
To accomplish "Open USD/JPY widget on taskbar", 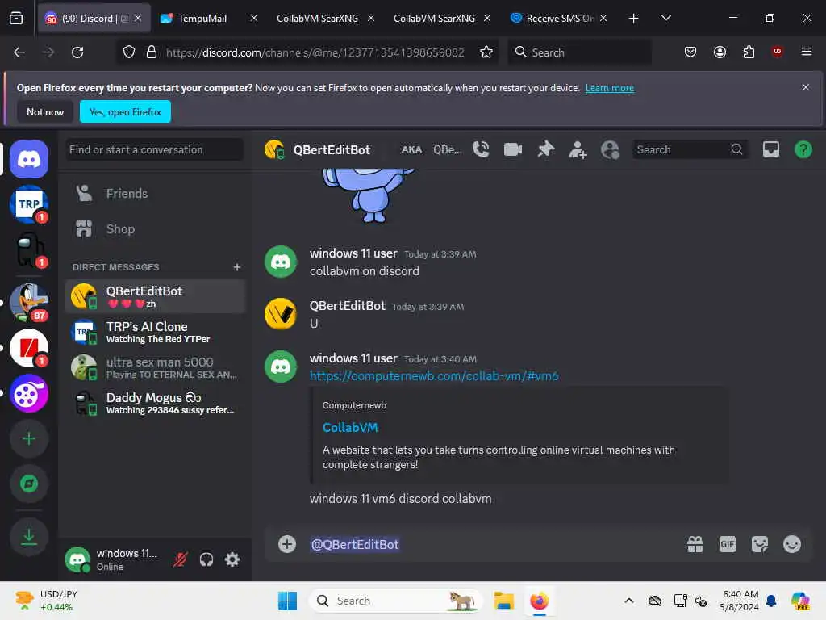I will [45, 601].
